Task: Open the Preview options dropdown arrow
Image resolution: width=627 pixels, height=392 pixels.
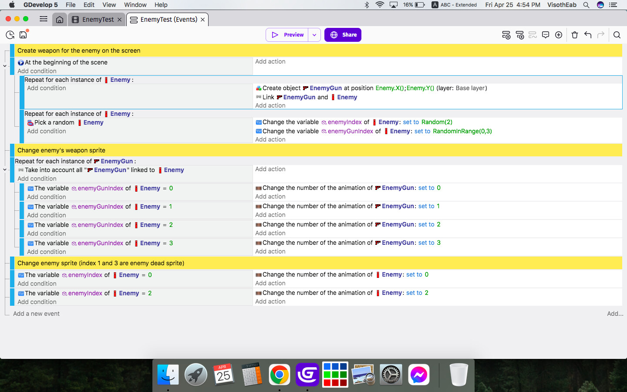Action: pyautogui.click(x=314, y=35)
